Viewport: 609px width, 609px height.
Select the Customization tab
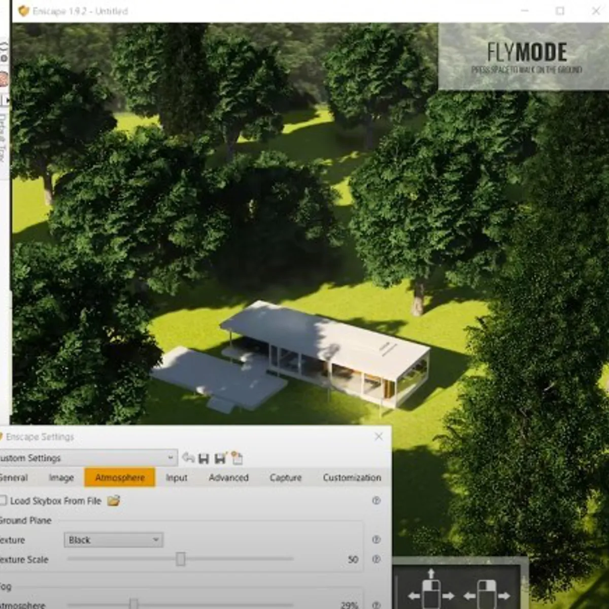352,478
